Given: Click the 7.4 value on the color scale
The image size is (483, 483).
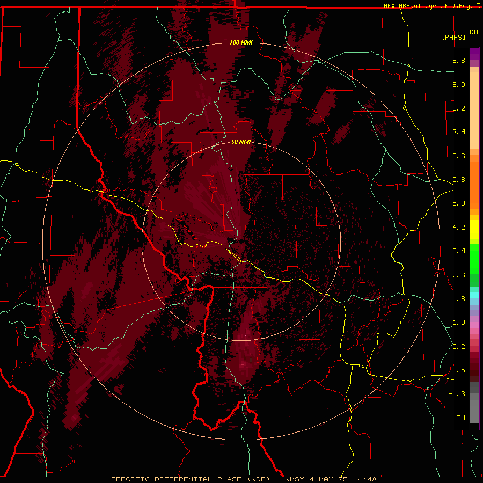Looking at the screenshot, I should coord(459,132).
